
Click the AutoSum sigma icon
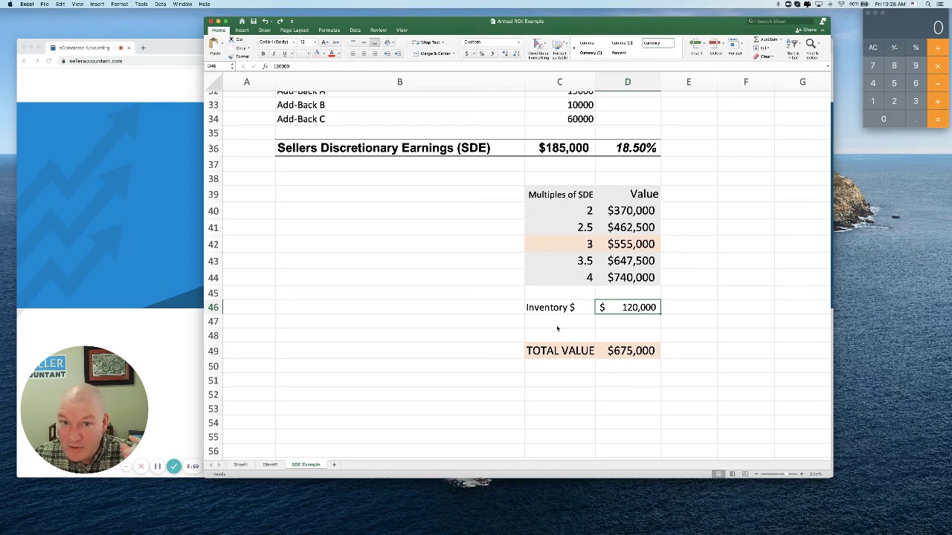tap(756, 39)
